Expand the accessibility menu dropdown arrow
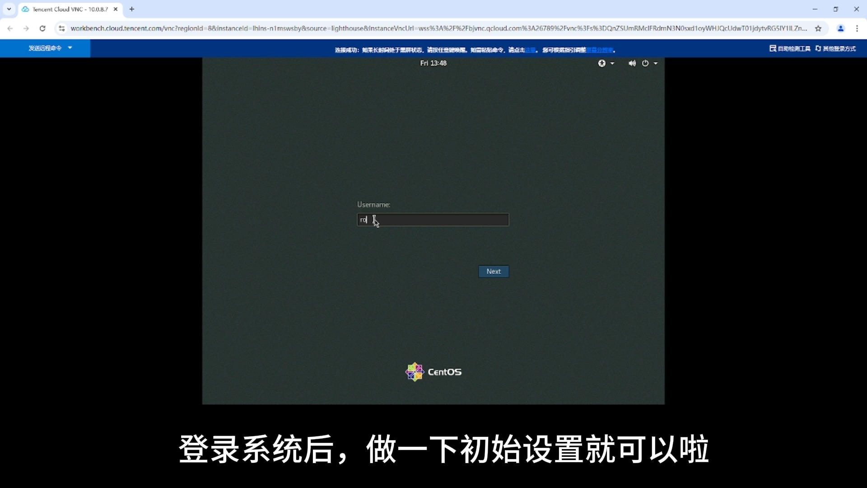 click(613, 63)
